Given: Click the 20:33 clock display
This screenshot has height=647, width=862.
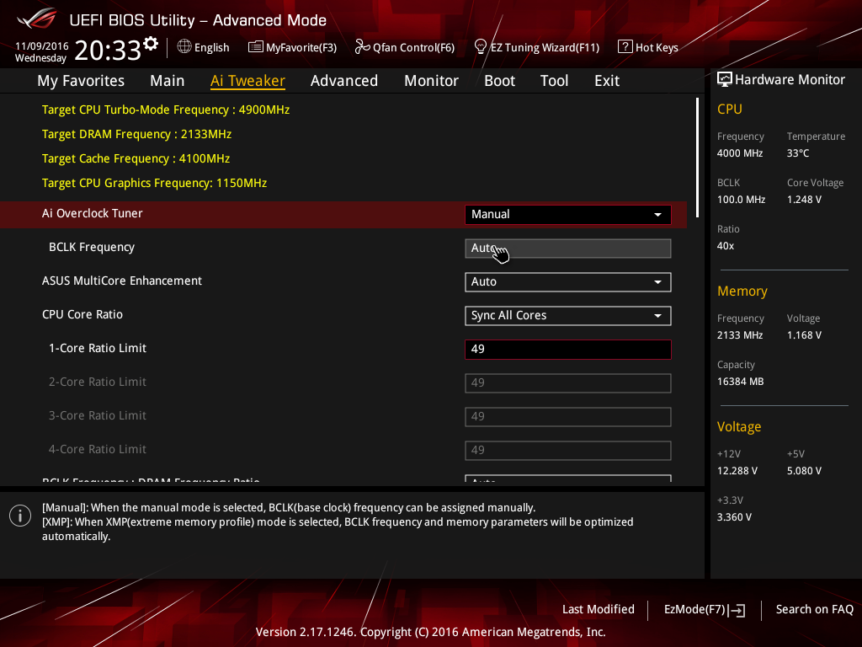Looking at the screenshot, I should pyautogui.click(x=108, y=51).
